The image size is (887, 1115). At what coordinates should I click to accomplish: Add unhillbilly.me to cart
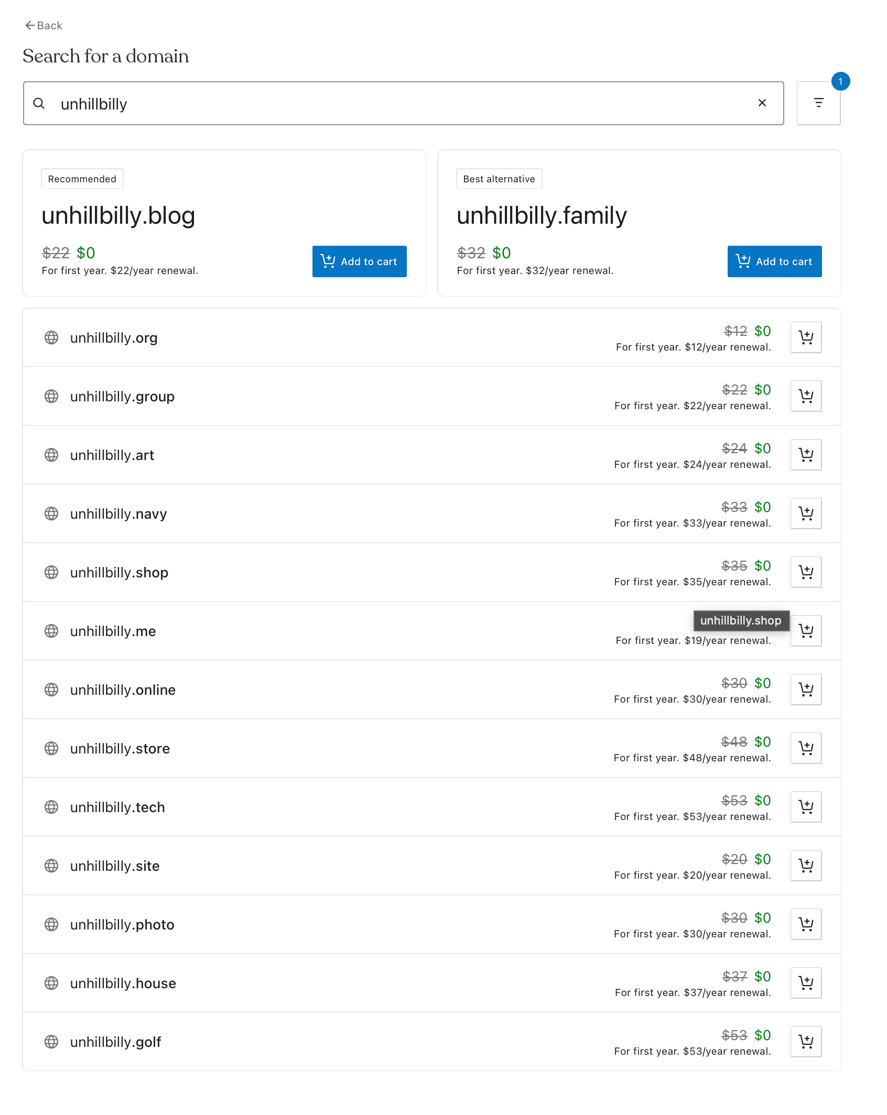pos(806,631)
